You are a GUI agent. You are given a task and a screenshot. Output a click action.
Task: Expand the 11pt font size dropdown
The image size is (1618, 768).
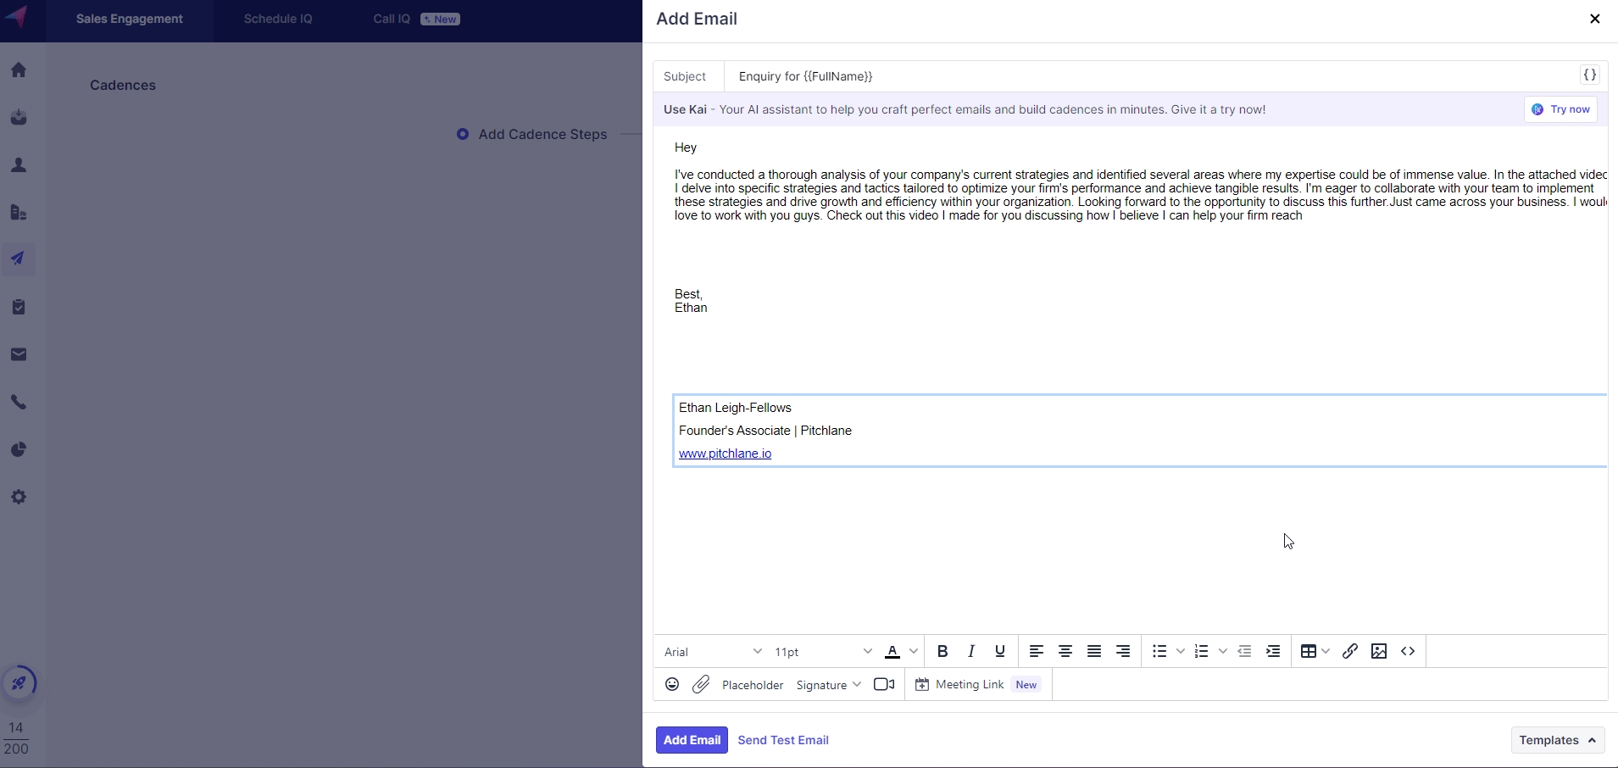tap(823, 652)
